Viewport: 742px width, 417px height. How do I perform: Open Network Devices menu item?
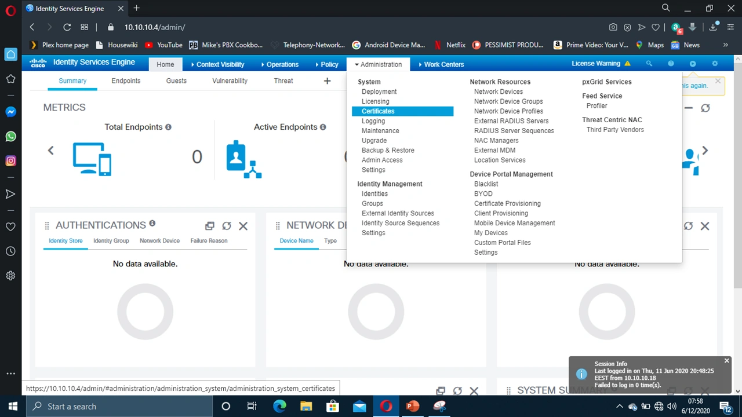click(x=499, y=92)
